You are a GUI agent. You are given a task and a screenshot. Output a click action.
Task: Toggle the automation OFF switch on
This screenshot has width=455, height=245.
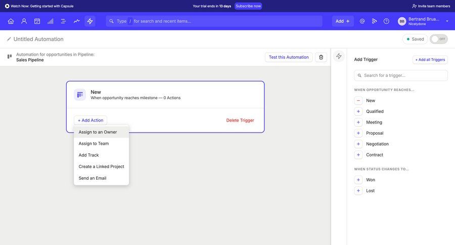click(x=438, y=39)
